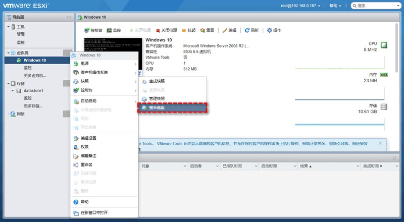Click the 网络 network globe icon

point(13,114)
